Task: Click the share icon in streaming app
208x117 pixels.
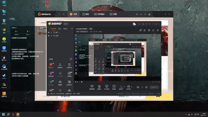Action: 158,30
